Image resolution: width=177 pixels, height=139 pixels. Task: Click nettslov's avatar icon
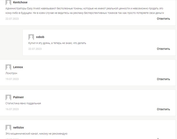tap(8, 128)
